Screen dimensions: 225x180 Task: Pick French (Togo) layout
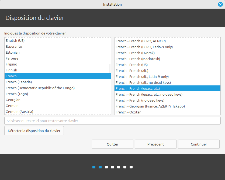point(58,94)
